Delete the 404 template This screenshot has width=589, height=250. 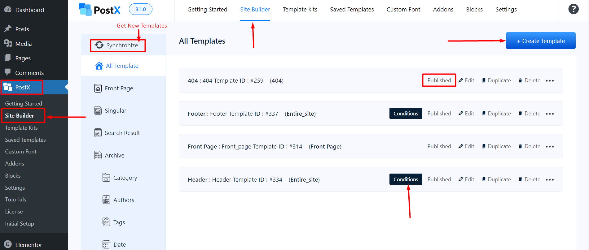529,80
